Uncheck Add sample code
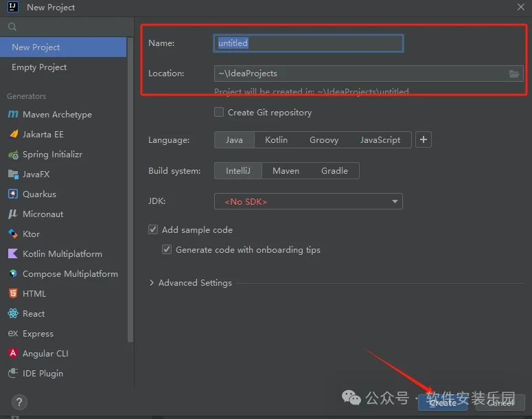Image resolution: width=532 pixels, height=419 pixels. click(153, 230)
